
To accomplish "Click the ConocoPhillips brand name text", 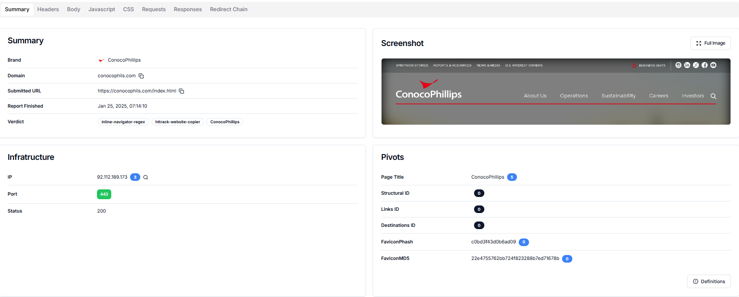I will [x=124, y=60].
